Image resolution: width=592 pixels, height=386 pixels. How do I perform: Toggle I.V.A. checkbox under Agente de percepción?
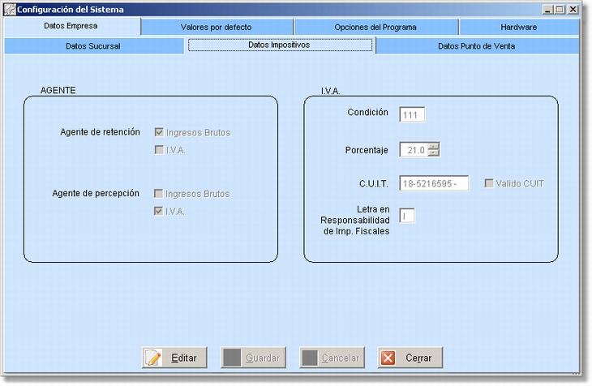point(159,212)
